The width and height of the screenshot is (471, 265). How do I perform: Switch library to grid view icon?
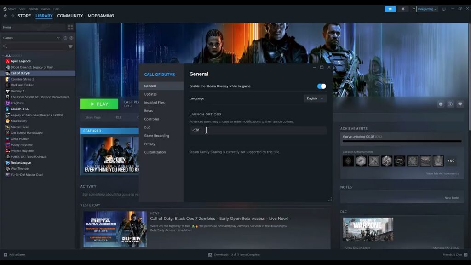point(70,27)
